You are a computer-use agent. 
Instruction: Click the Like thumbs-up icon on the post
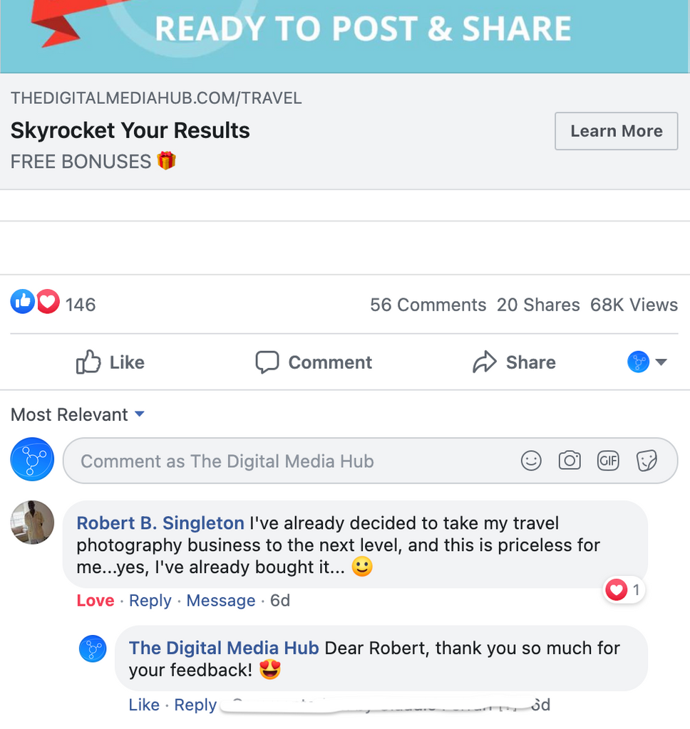tap(88, 362)
